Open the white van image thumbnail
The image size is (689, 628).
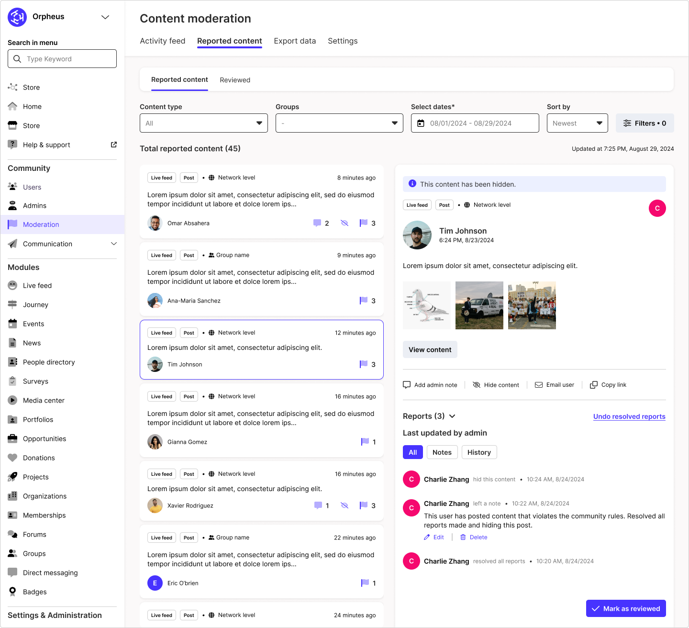coord(479,305)
